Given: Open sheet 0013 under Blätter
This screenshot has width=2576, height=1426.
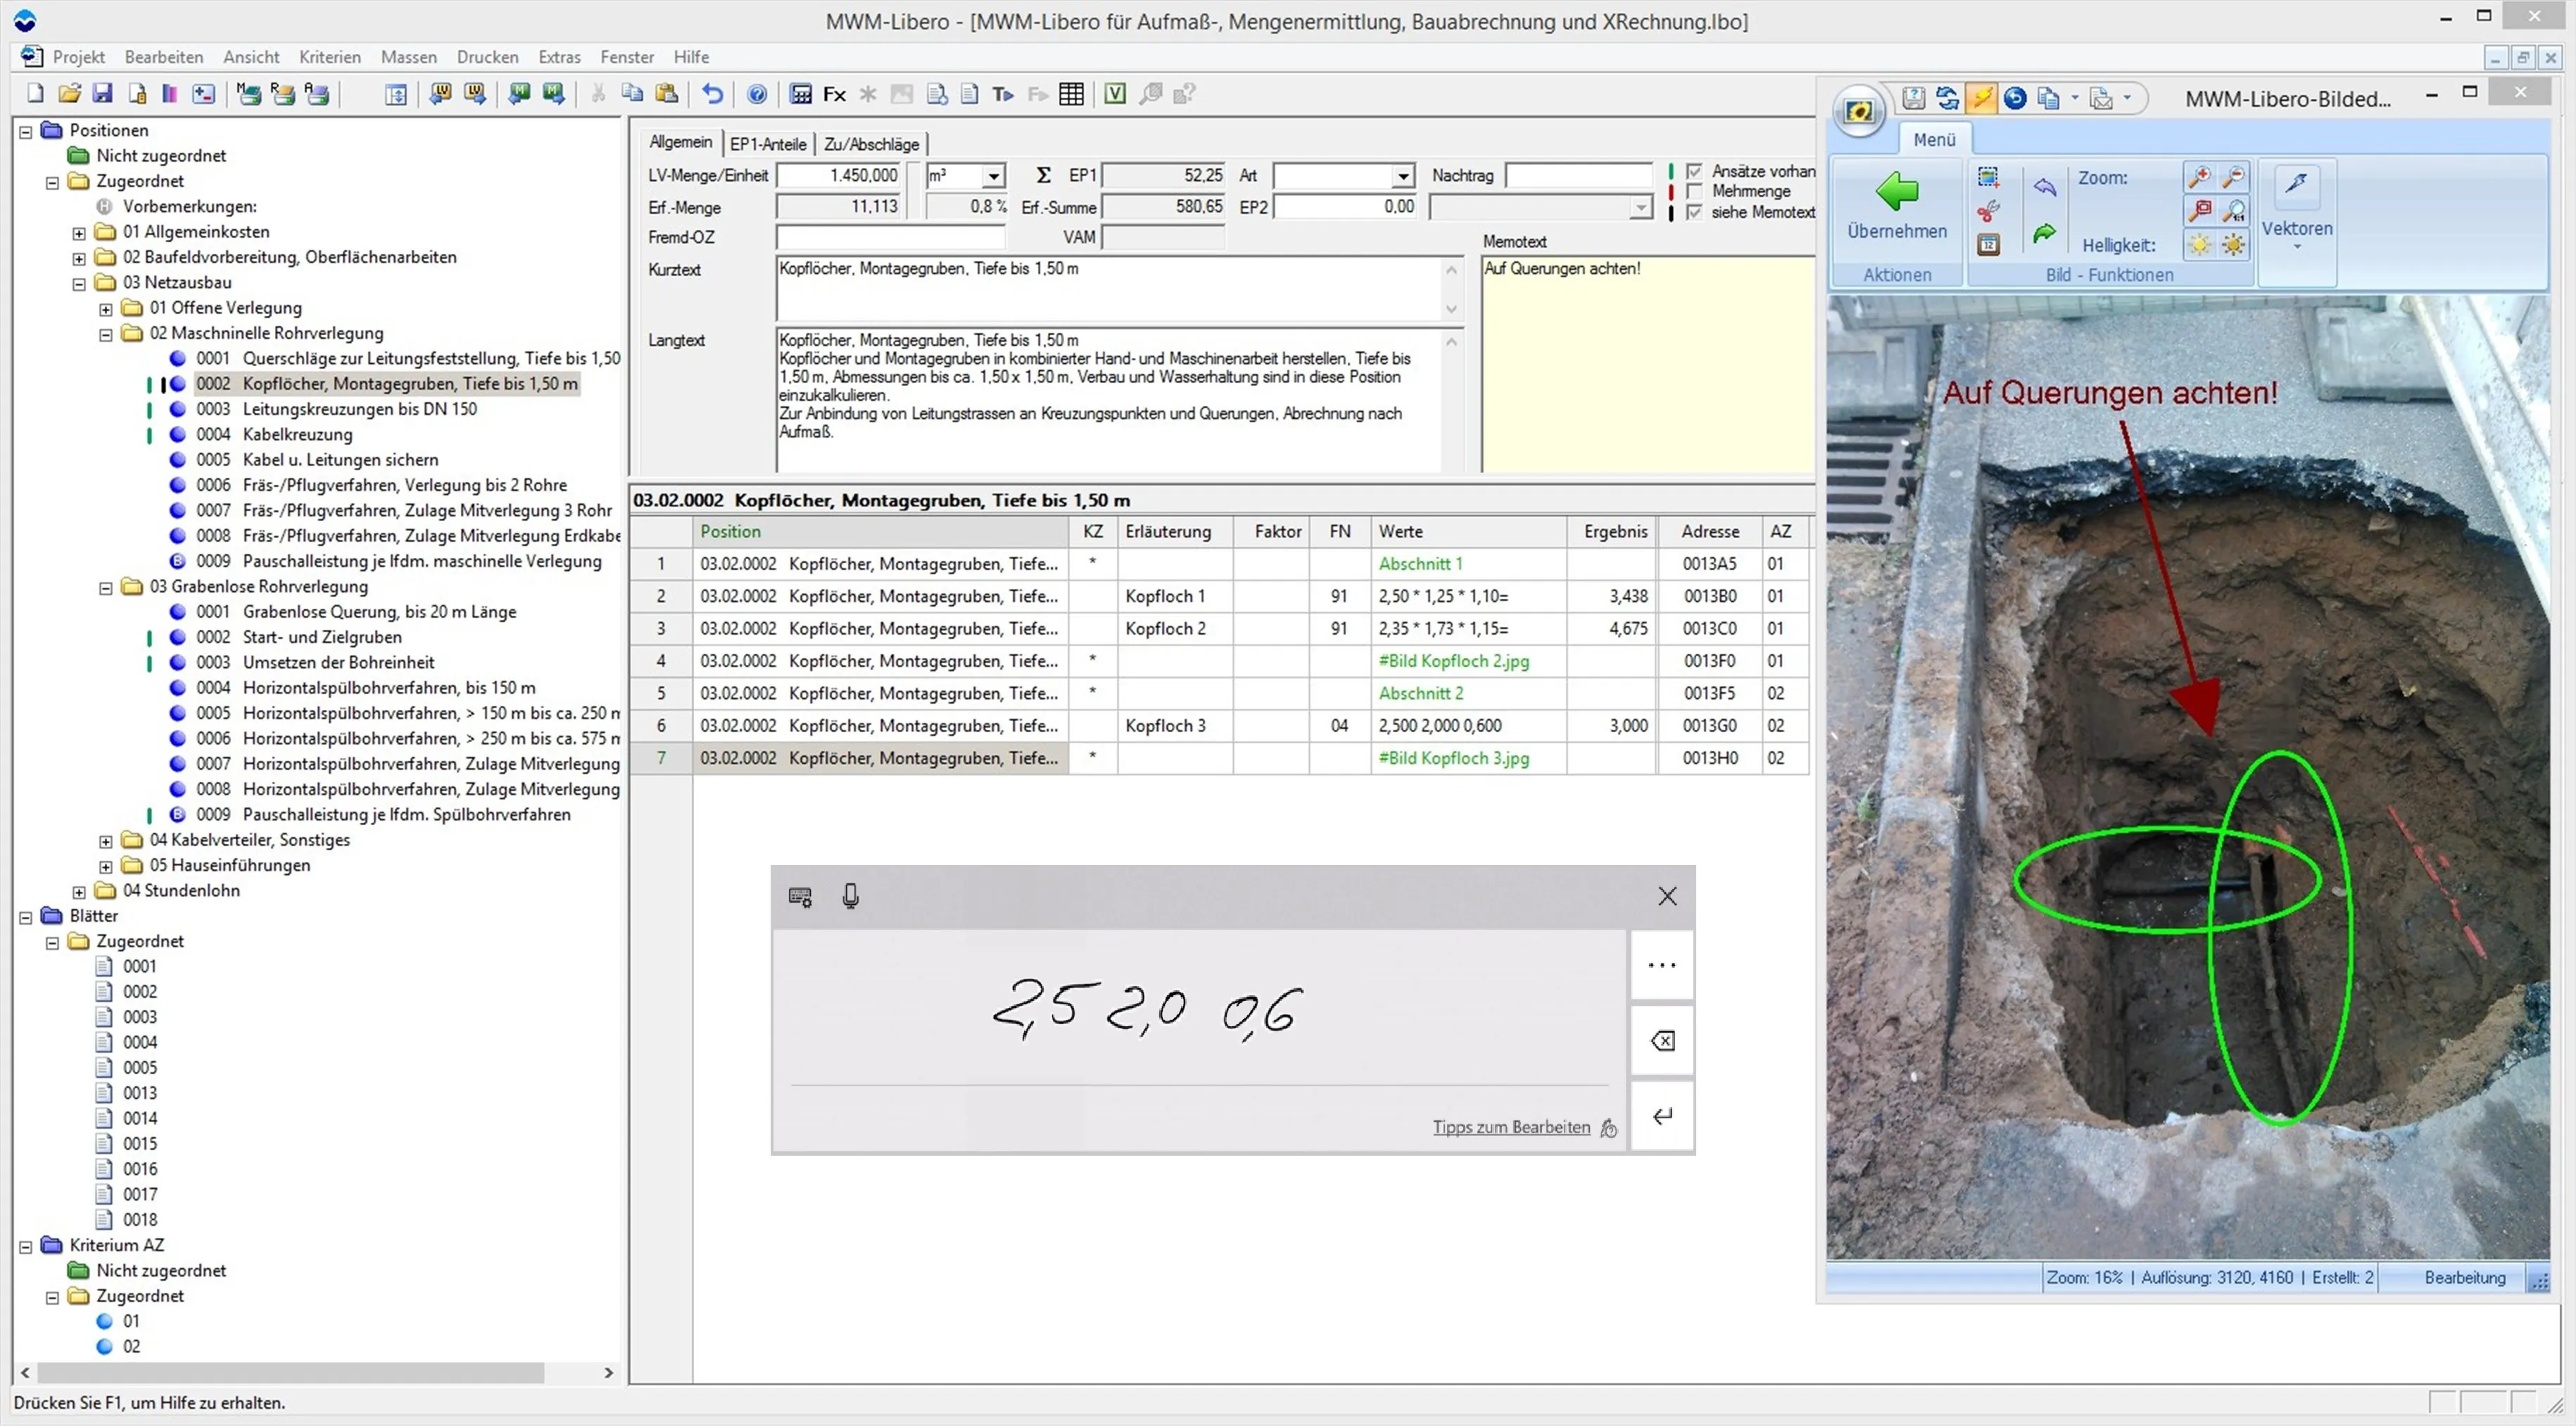Looking at the screenshot, I should click(x=140, y=1093).
